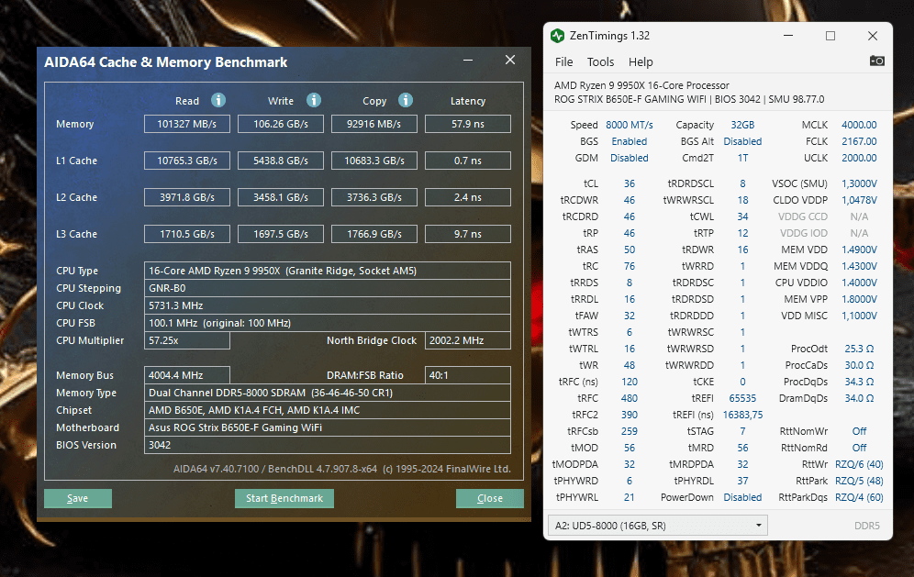Minimize the AIDA64 benchmark window
The height and width of the screenshot is (577, 914).
pos(470,61)
